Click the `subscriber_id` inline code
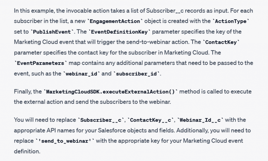 pyautogui.click(x=137, y=73)
